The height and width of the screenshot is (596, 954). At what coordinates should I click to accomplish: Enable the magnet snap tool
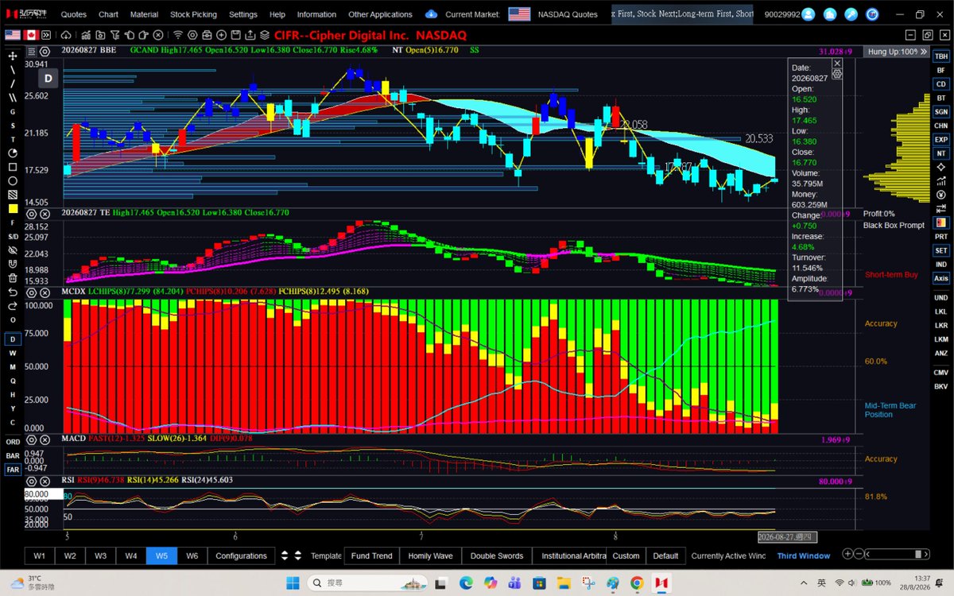pyautogui.click(x=13, y=264)
